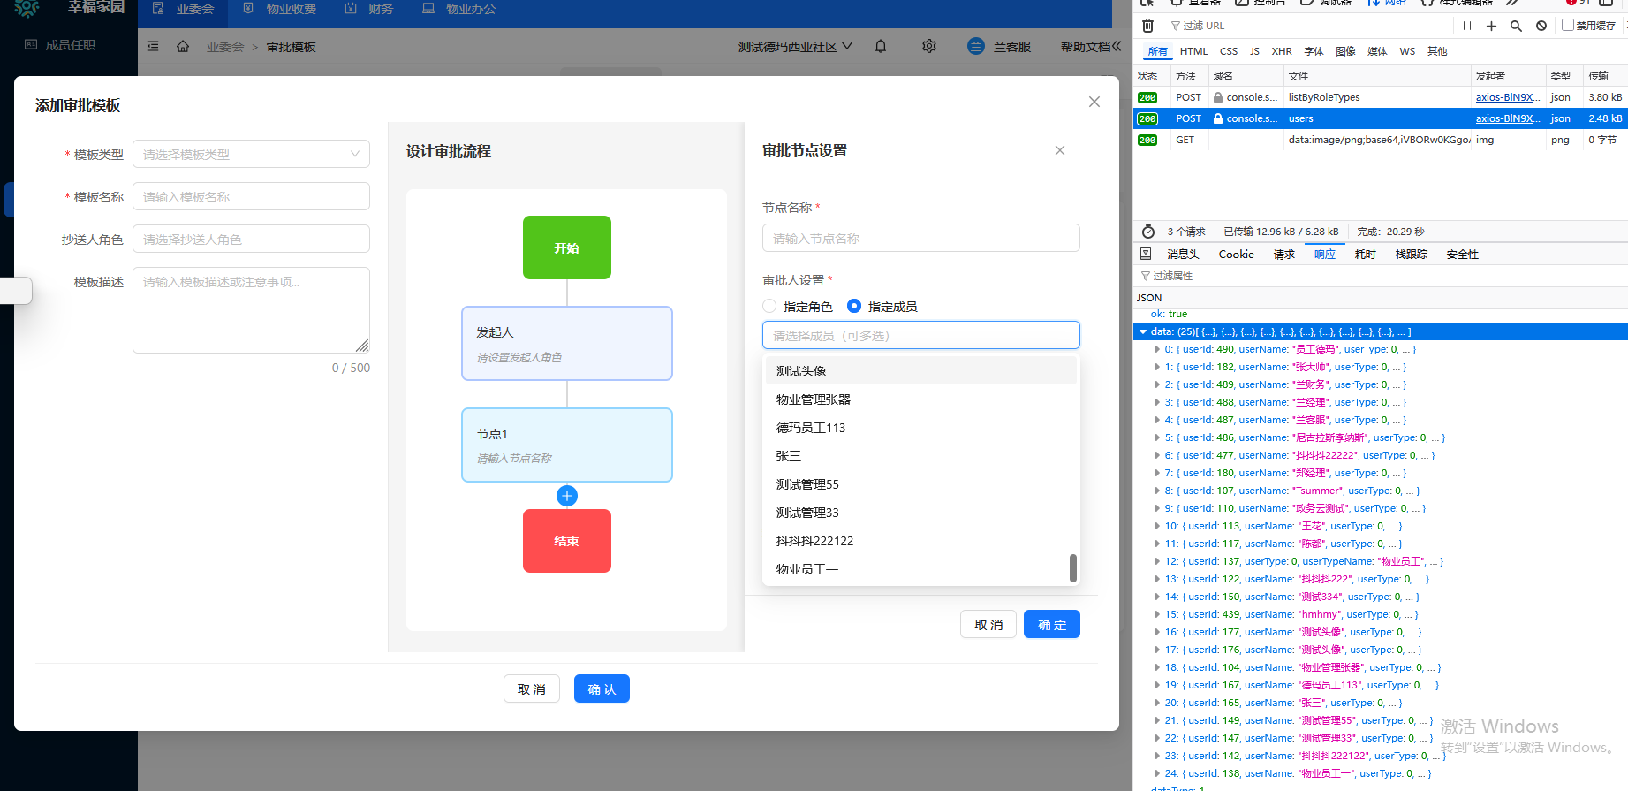The image size is (1628, 791).
Task: Clear network log with trash icon
Action: click(x=1147, y=26)
